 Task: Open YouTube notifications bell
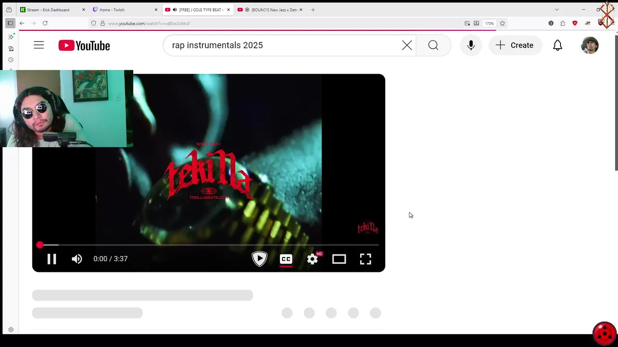tap(558, 45)
